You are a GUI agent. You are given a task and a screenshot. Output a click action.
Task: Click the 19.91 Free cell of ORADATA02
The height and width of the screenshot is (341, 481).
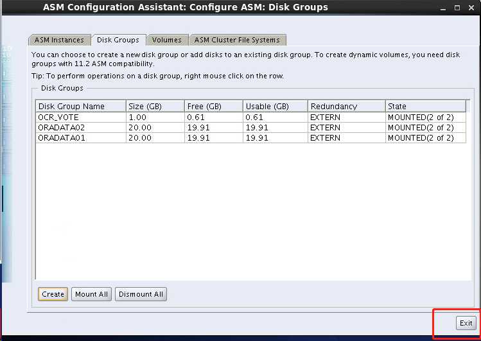(213, 128)
